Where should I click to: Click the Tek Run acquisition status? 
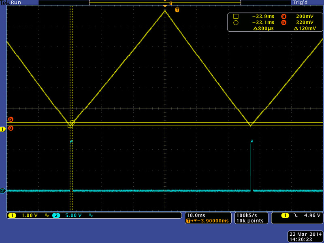[x=11, y=2]
